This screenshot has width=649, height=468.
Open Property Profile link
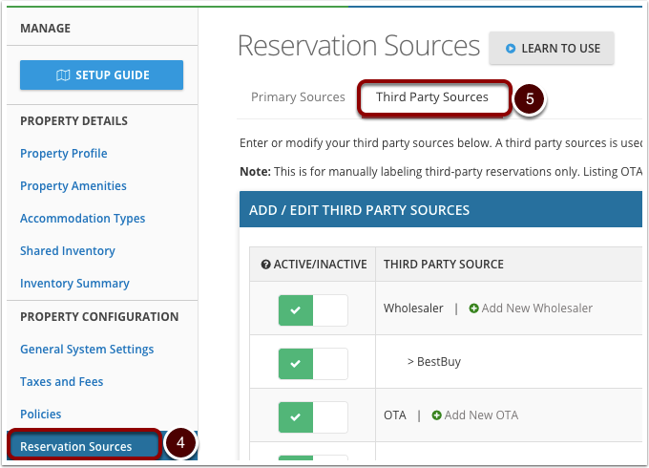(64, 153)
